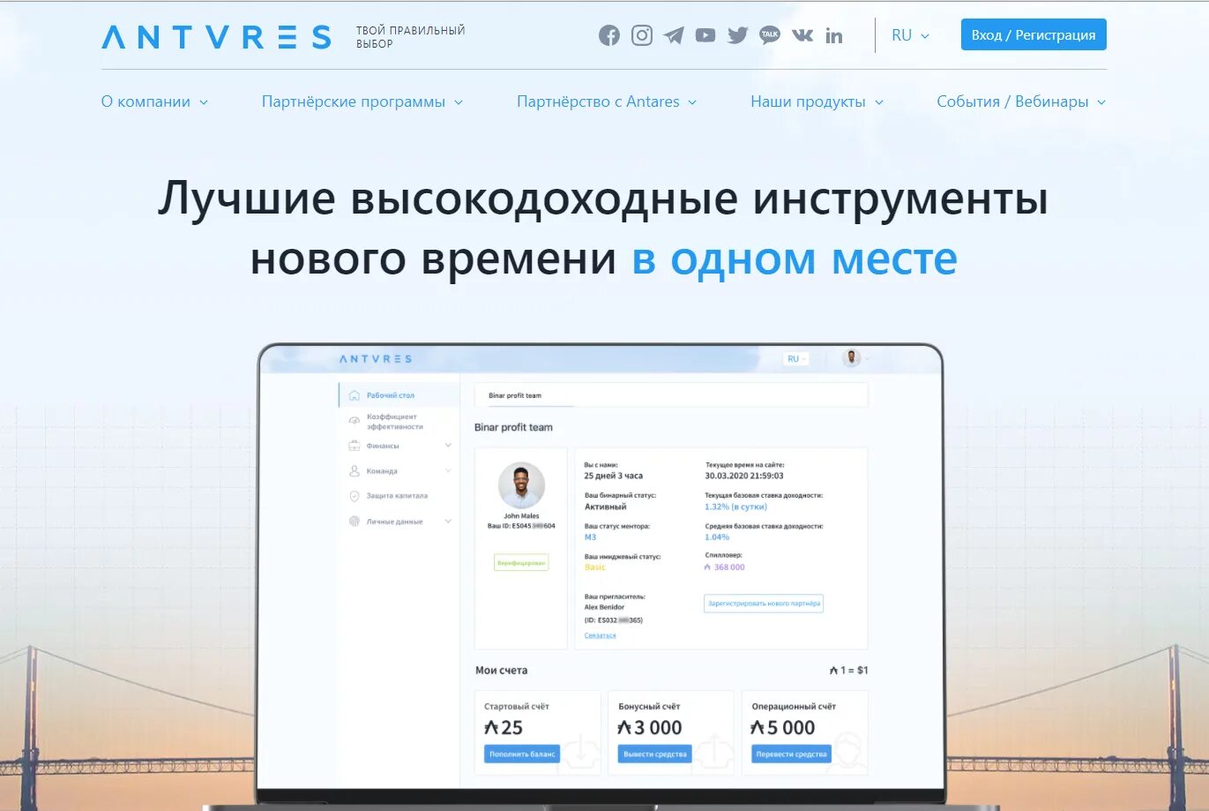
Task: Expand the Личные данные sidebar chevron
Action: 448,522
